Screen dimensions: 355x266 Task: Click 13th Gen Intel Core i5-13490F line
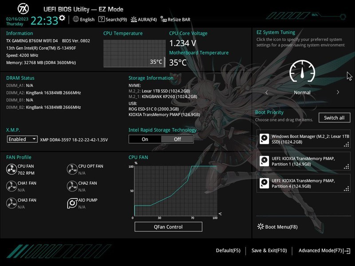point(41,48)
